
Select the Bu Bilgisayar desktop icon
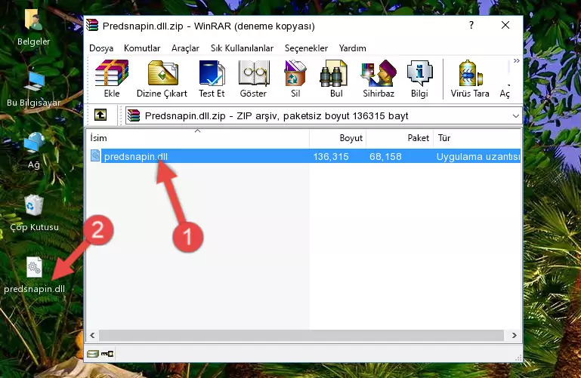34,89
